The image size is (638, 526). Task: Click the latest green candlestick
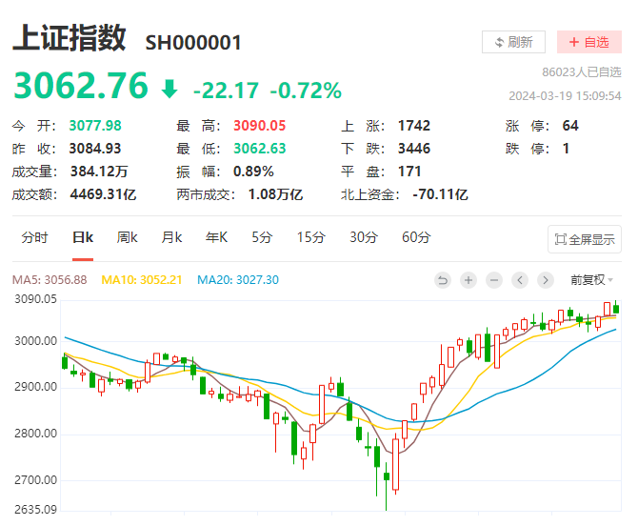(x=616, y=308)
